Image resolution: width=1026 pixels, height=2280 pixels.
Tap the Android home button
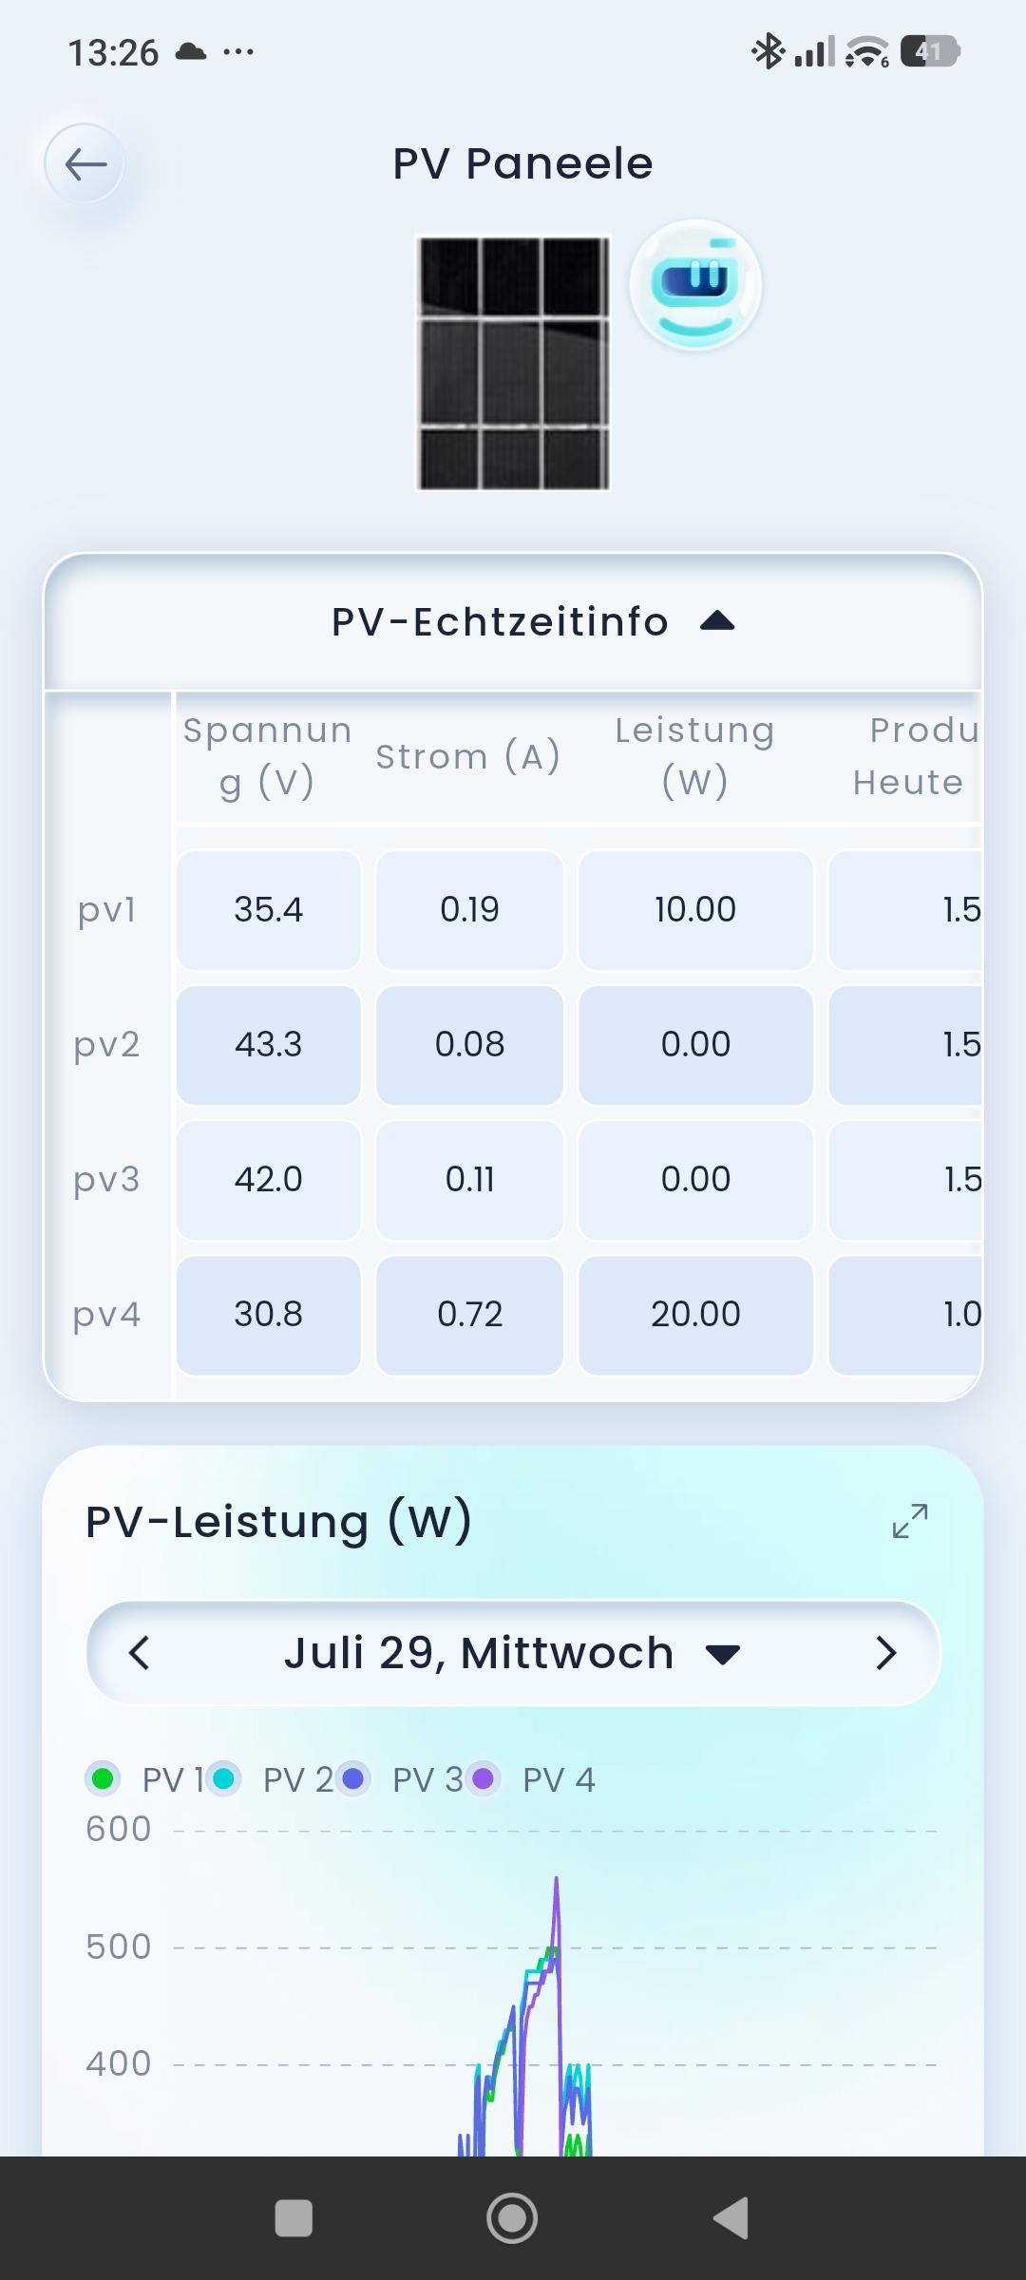[512, 2218]
